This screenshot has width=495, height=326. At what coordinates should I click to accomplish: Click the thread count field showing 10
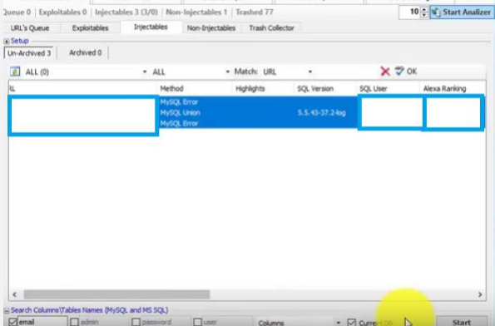pos(410,12)
